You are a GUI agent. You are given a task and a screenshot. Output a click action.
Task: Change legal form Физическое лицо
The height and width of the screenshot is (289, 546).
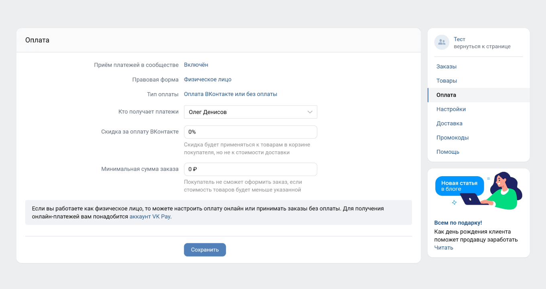(208, 79)
